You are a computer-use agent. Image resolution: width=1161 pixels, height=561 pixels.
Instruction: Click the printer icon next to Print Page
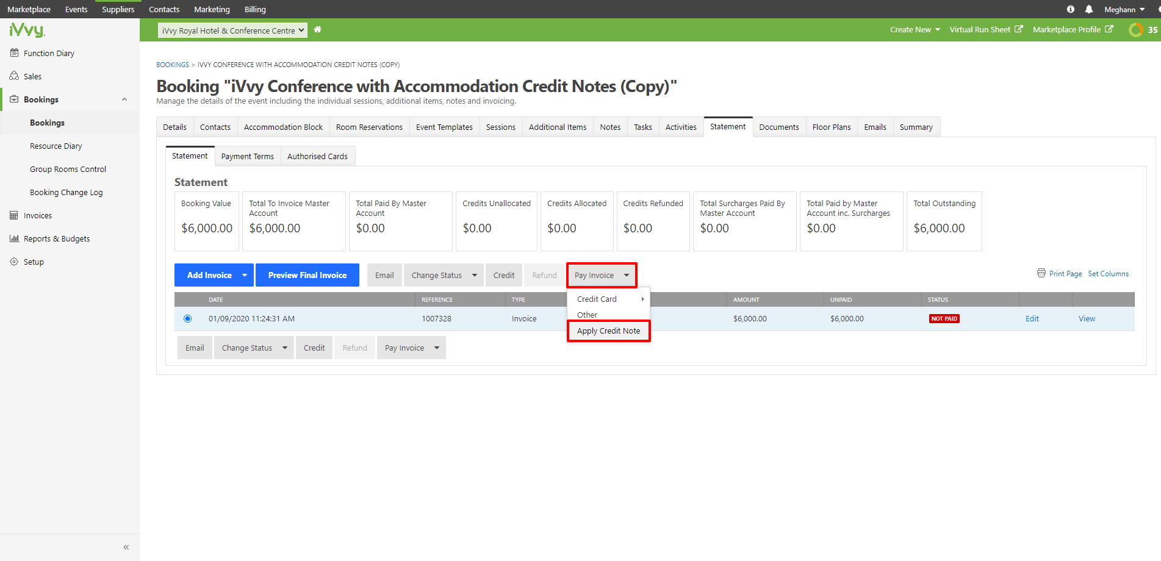tap(1041, 273)
